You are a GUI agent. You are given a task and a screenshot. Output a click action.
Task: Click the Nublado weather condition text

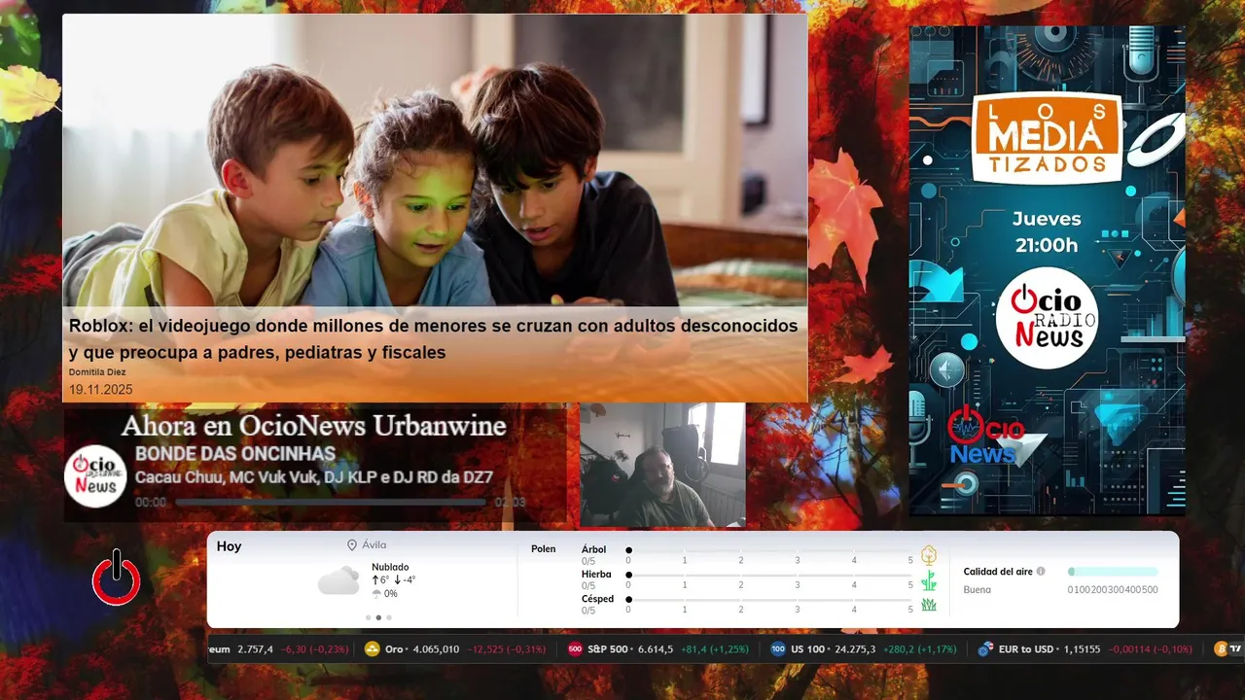pyautogui.click(x=390, y=567)
